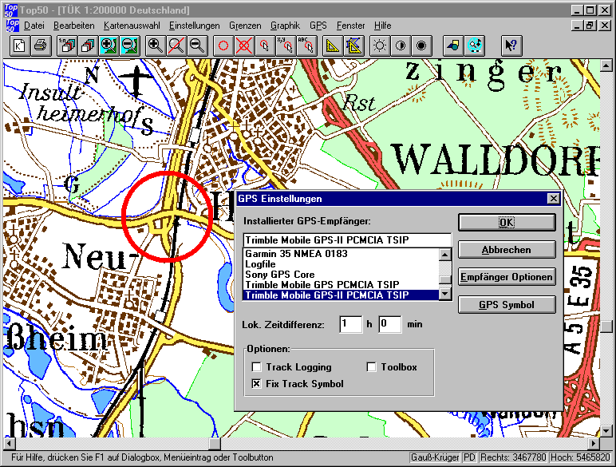Click the ABC text marker icon

[x=306, y=46]
